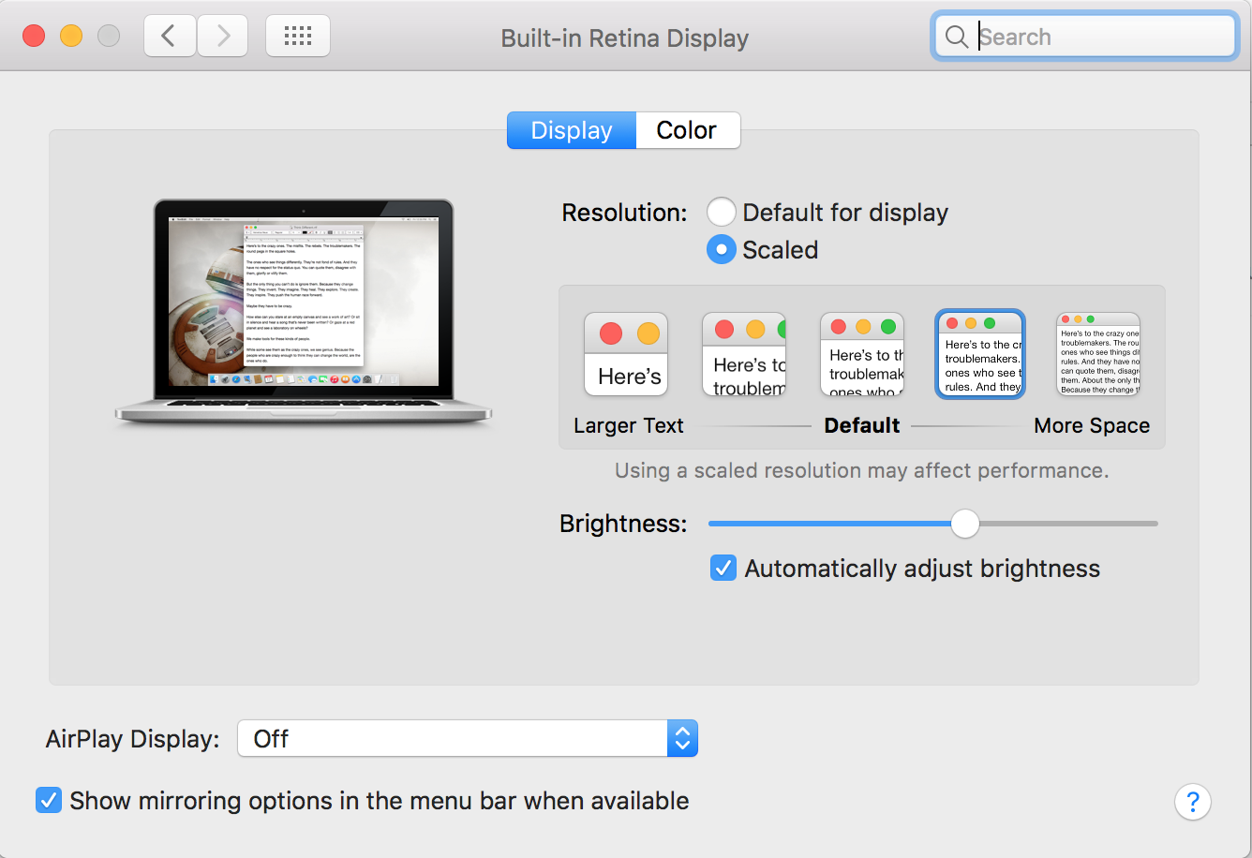Click in the Search field
This screenshot has width=1252, height=858.
point(1085,37)
